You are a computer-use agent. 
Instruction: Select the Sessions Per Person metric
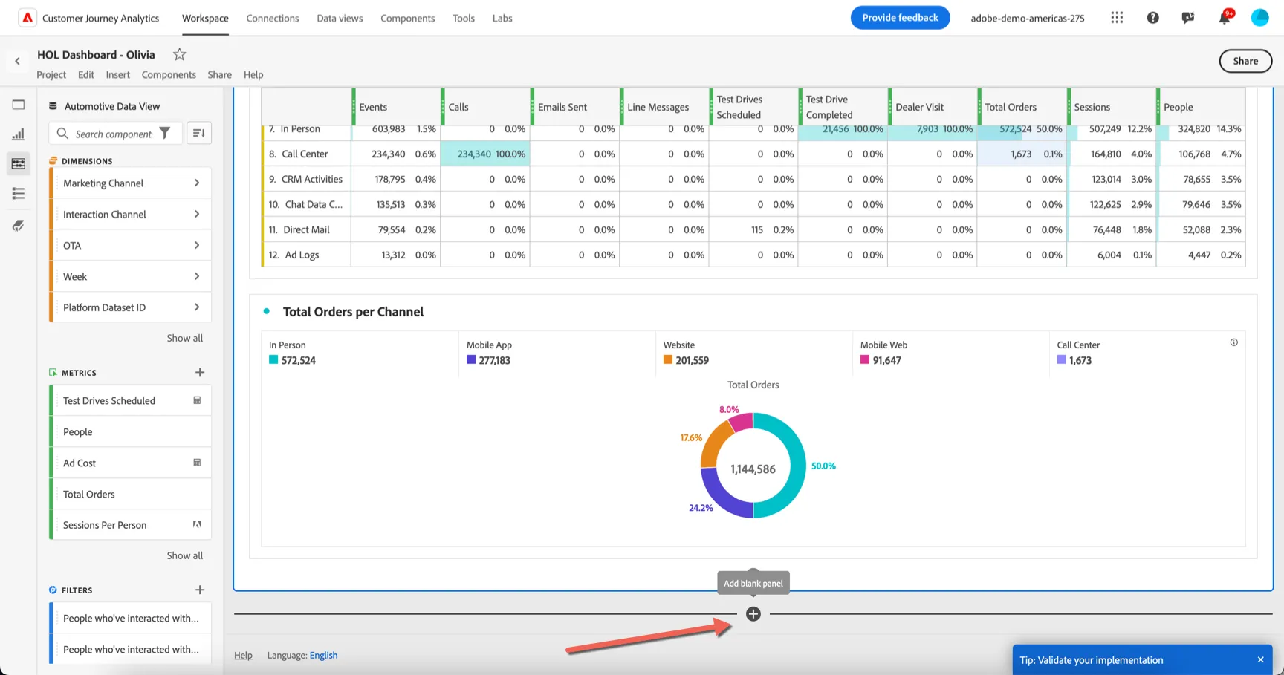[x=130, y=525]
